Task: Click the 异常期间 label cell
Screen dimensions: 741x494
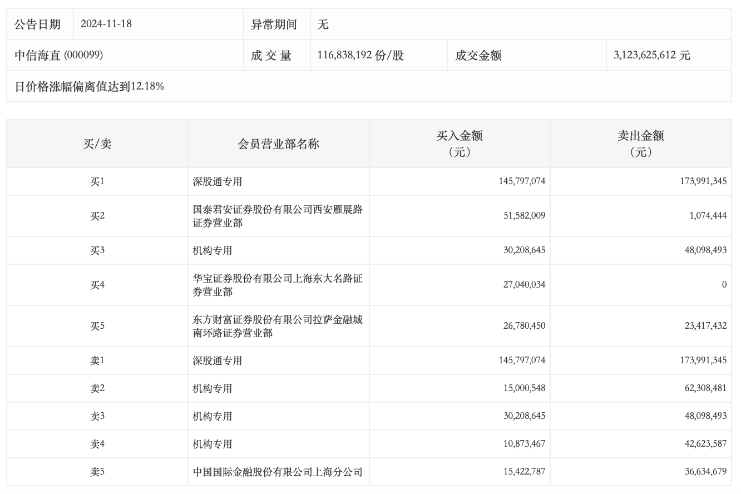Action: coord(274,24)
